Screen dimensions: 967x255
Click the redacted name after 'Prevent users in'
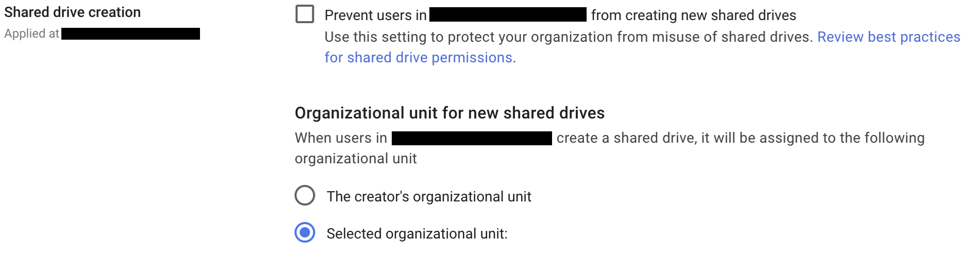508,14
